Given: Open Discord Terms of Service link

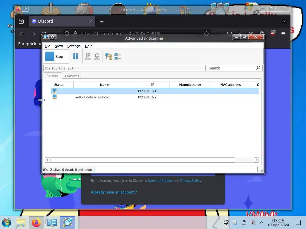Looking at the screenshot, I should (160, 181).
